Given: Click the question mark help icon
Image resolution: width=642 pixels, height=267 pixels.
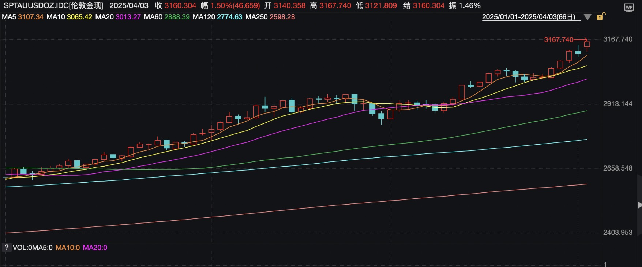Looking at the screenshot, I should click(x=6, y=247).
